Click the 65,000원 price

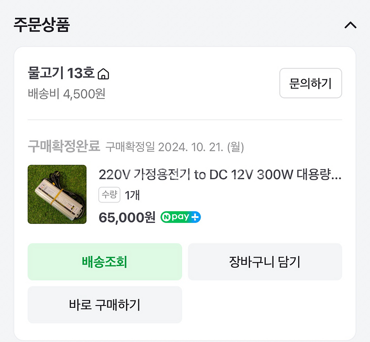click(x=127, y=217)
